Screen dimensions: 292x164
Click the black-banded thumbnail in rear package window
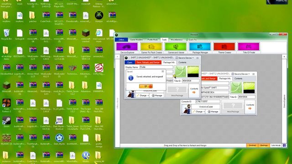249,87
